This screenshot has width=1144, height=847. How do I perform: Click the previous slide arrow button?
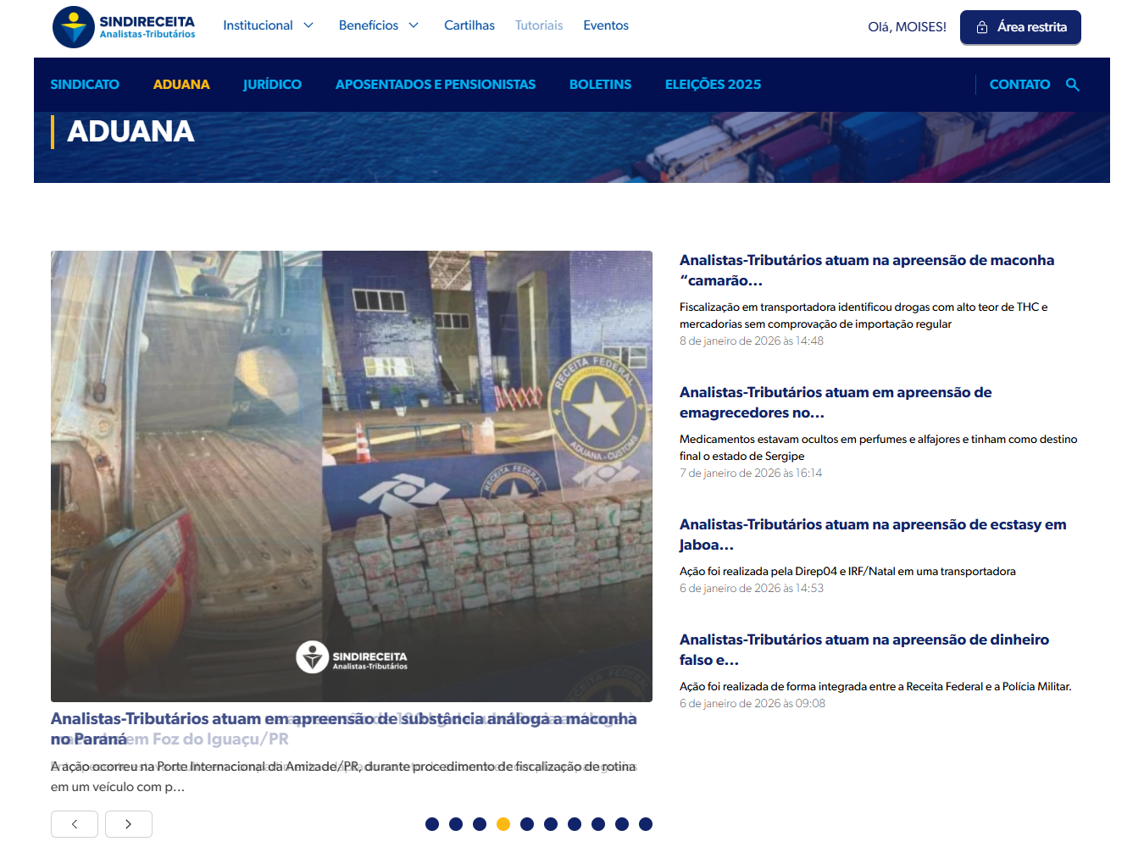point(75,824)
